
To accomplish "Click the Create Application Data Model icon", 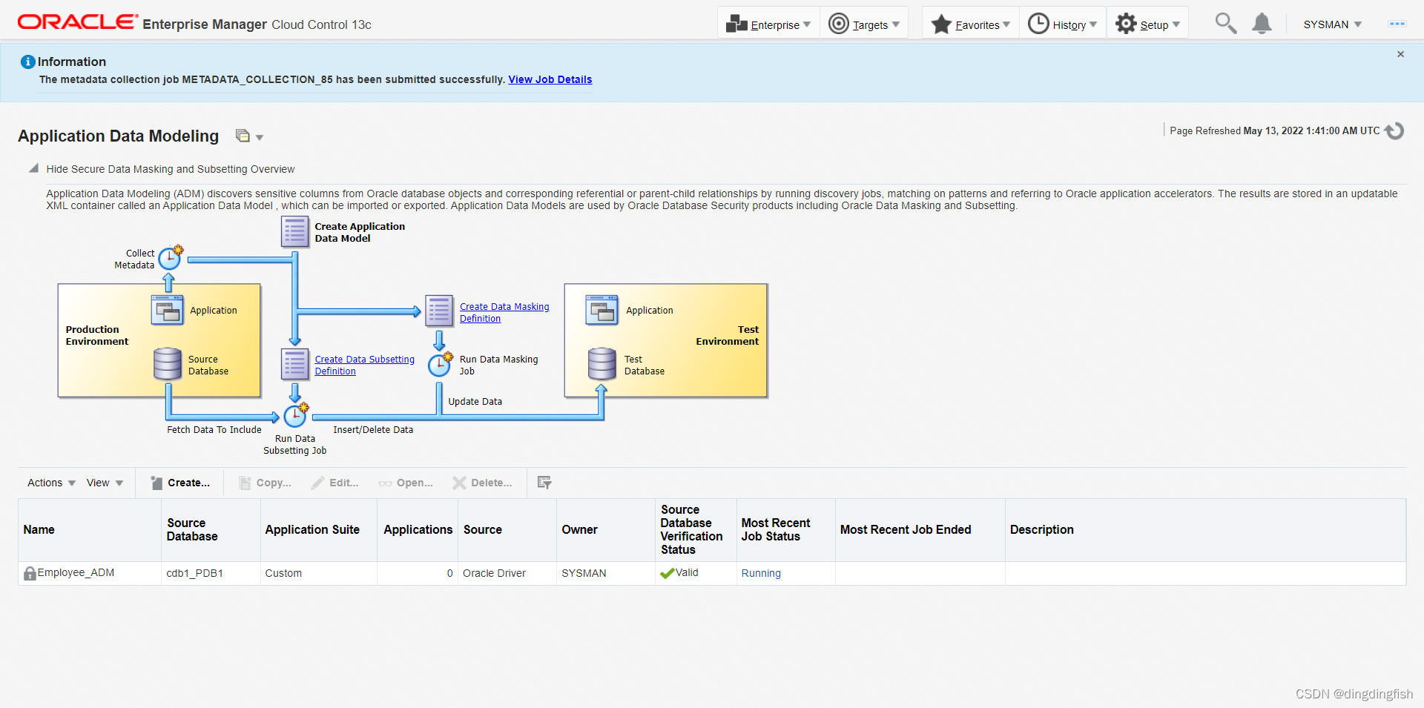I will pos(295,232).
